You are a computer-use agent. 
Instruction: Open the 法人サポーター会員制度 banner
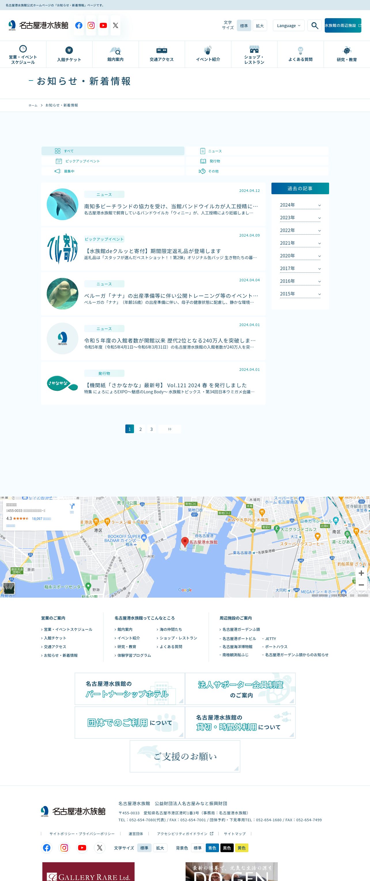(x=240, y=689)
